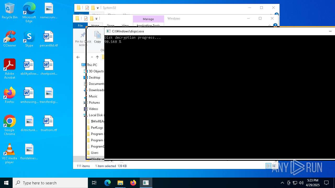The image size is (335, 188).
Task: Open File Explorer from the taskbar
Action: pos(120,183)
